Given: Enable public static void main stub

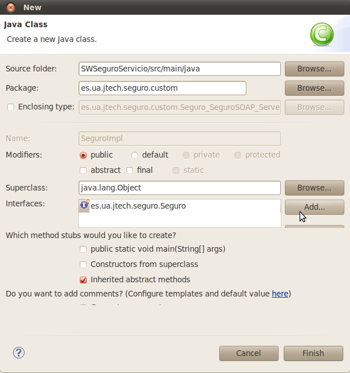Looking at the screenshot, I should (x=83, y=249).
